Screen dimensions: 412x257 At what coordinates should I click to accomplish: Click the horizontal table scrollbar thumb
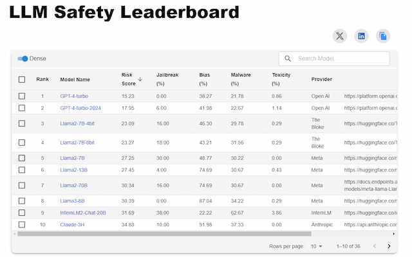[x=165, y=234]
